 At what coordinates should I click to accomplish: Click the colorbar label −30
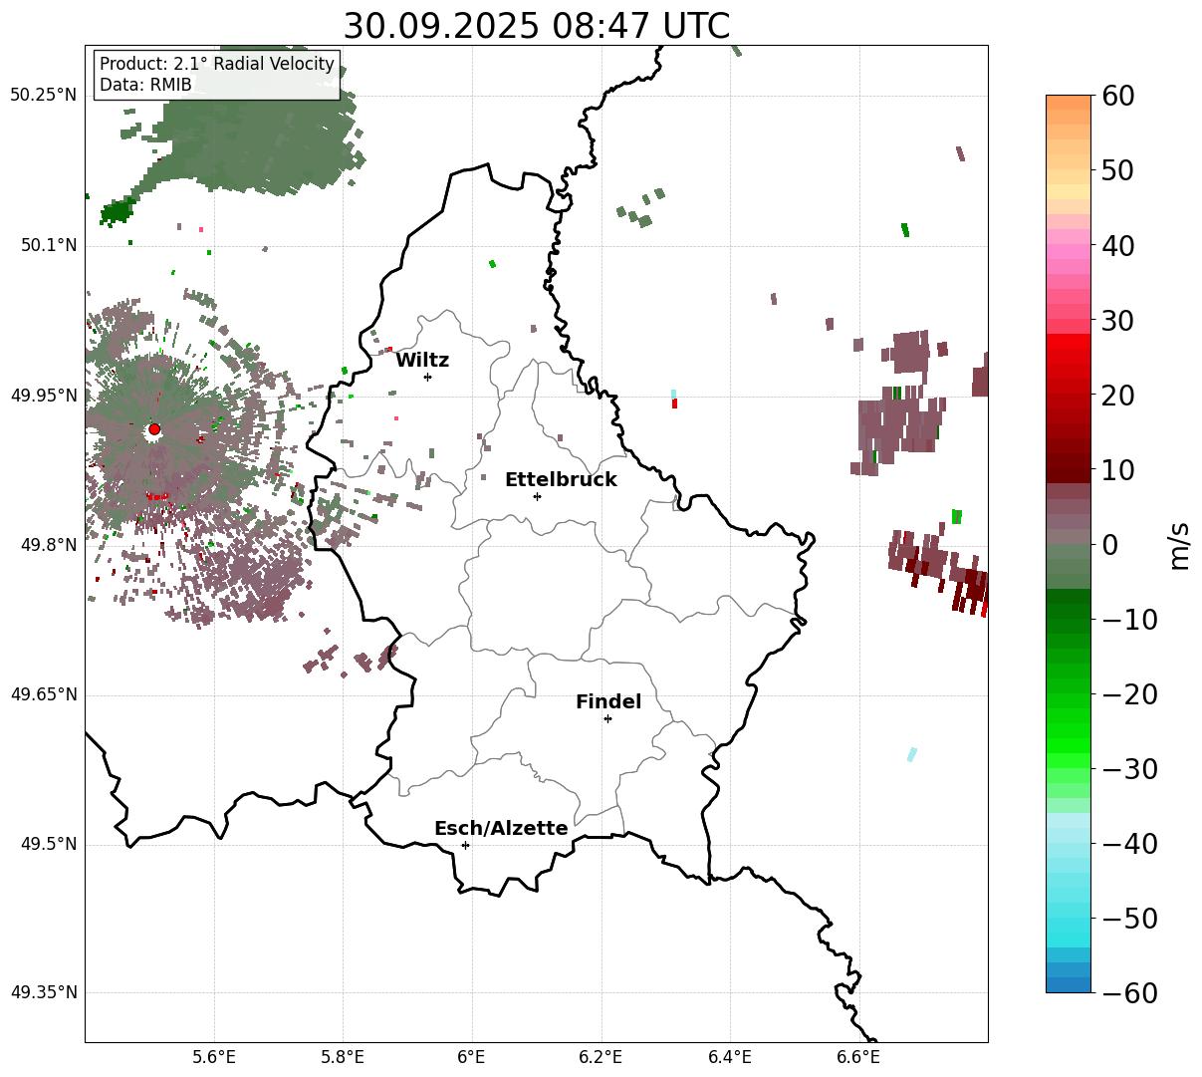coord(1129,769)
